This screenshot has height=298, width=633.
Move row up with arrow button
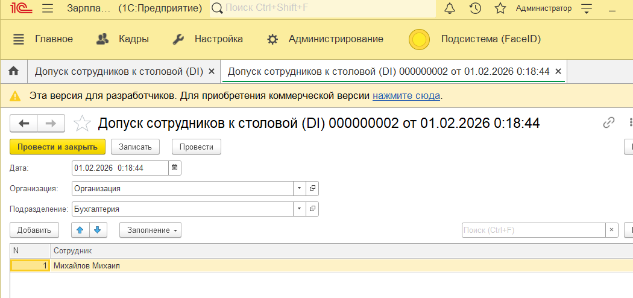(x=80, y=230)
